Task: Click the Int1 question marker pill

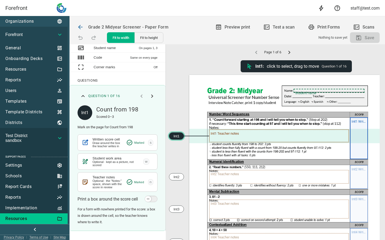Action: point(176,136)
